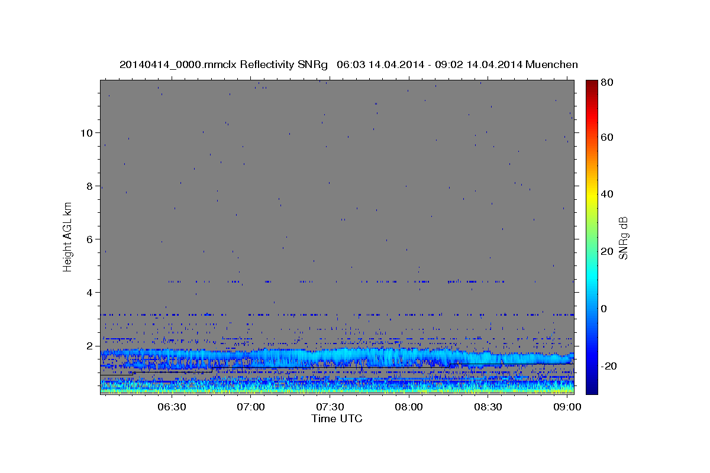Click the 'Time UTC' x-axis label
The width and height of the screenshot is (710, 473).
click(x=337, y=419)
